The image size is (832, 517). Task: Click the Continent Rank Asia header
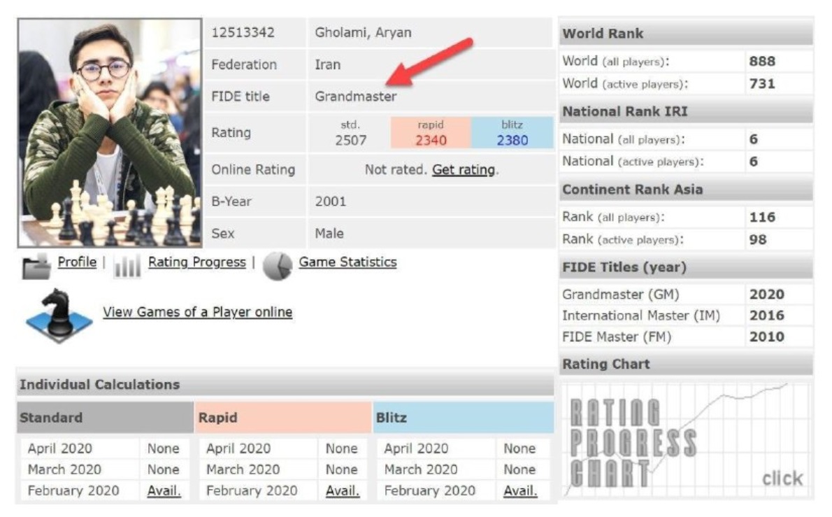(x=686, y=190)
